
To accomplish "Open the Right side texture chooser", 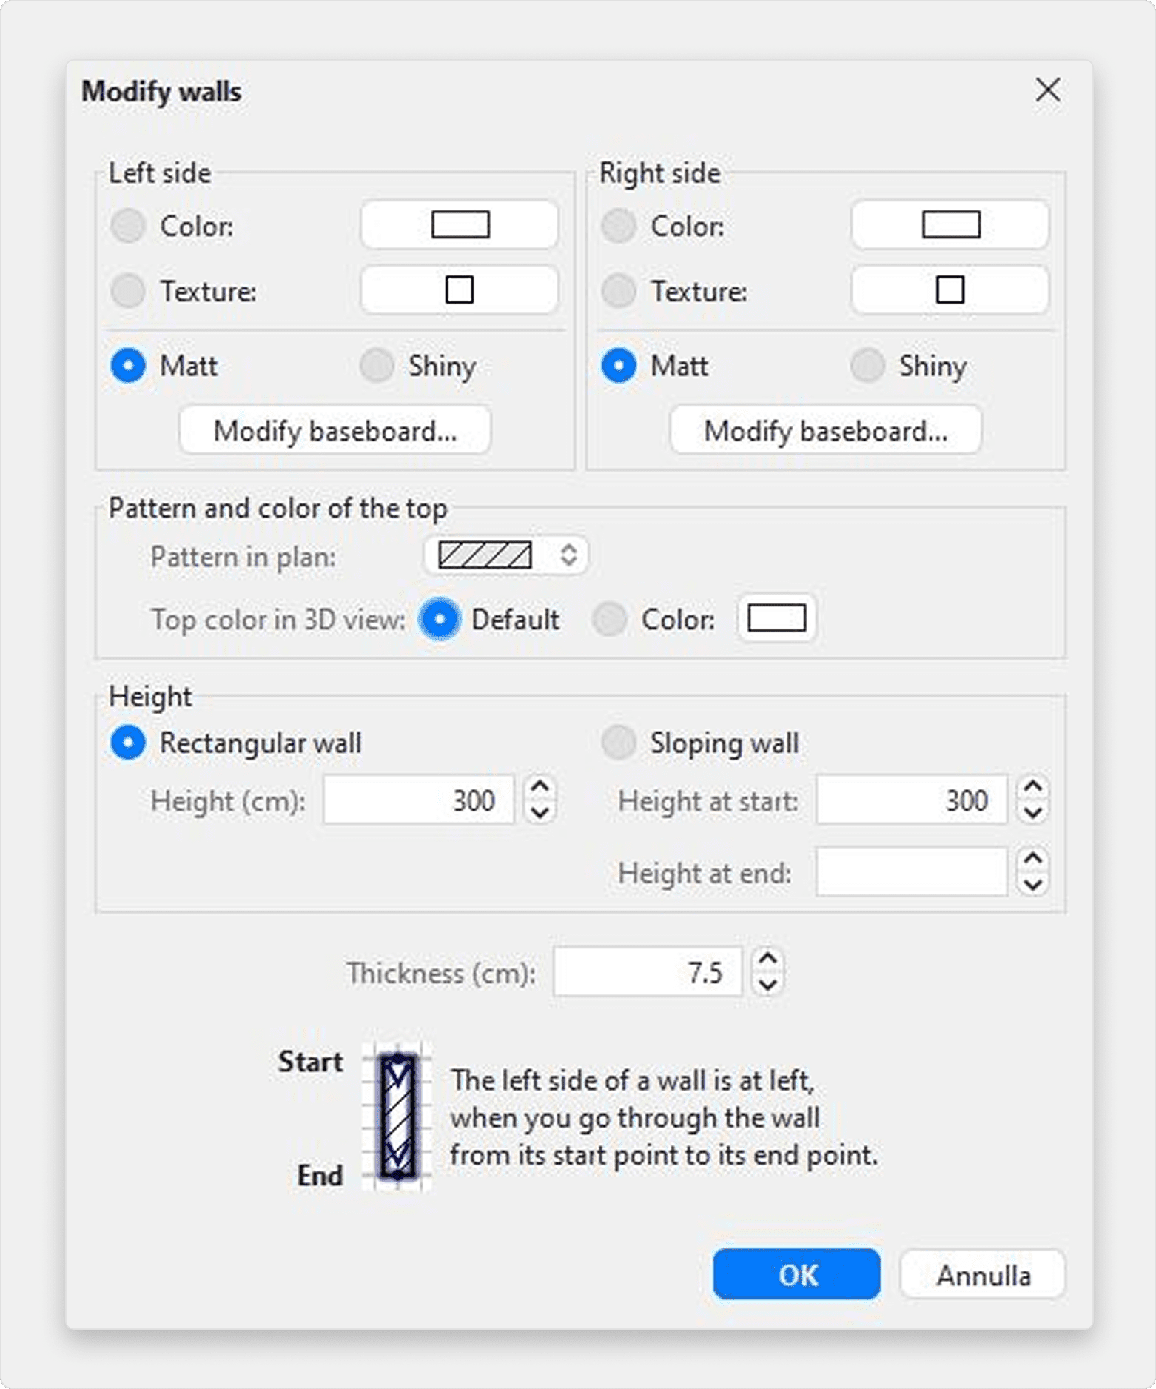I will (x=950, y=290).
